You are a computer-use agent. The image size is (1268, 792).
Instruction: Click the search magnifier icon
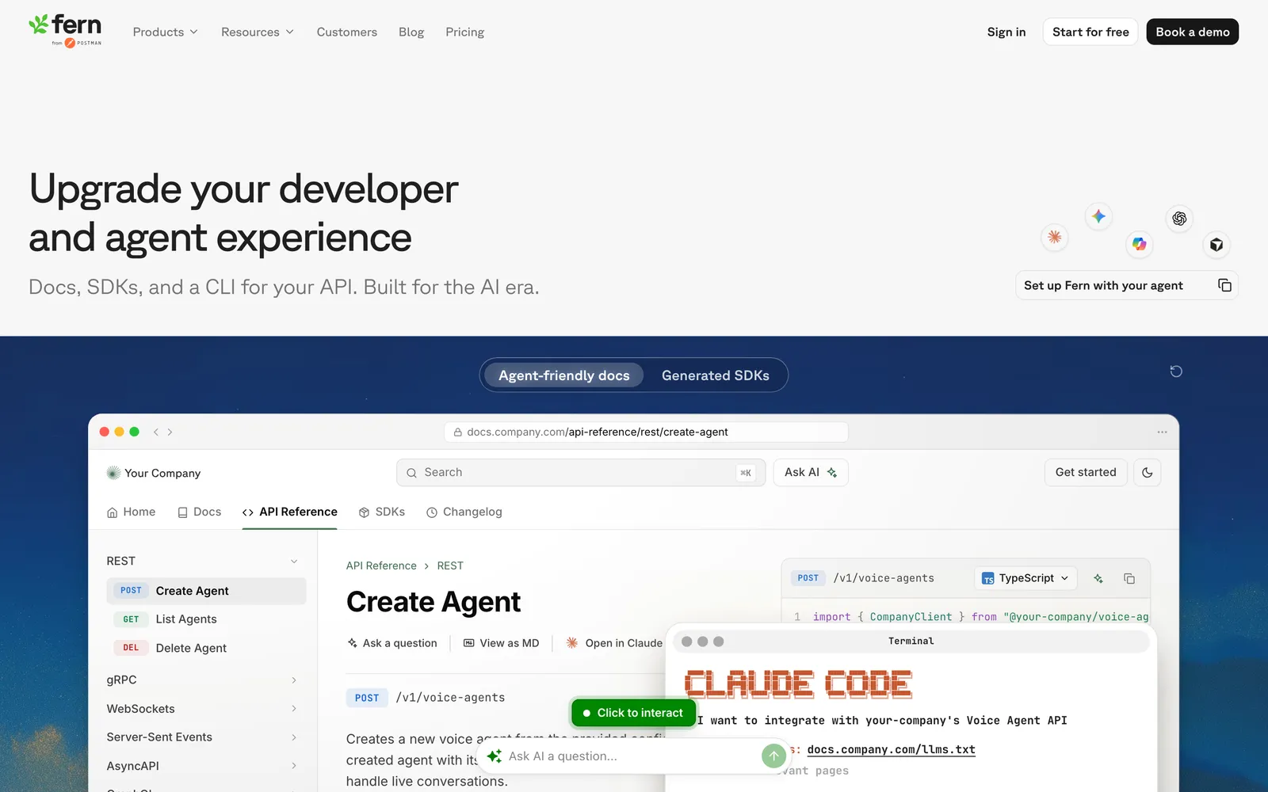[x=411, y=473]
